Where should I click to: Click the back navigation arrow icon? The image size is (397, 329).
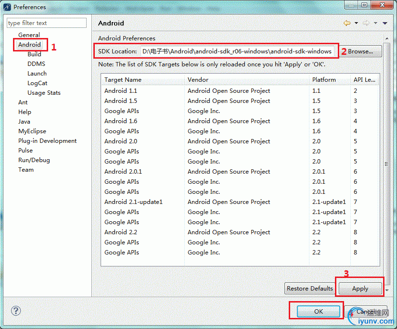tap(347, 23)
